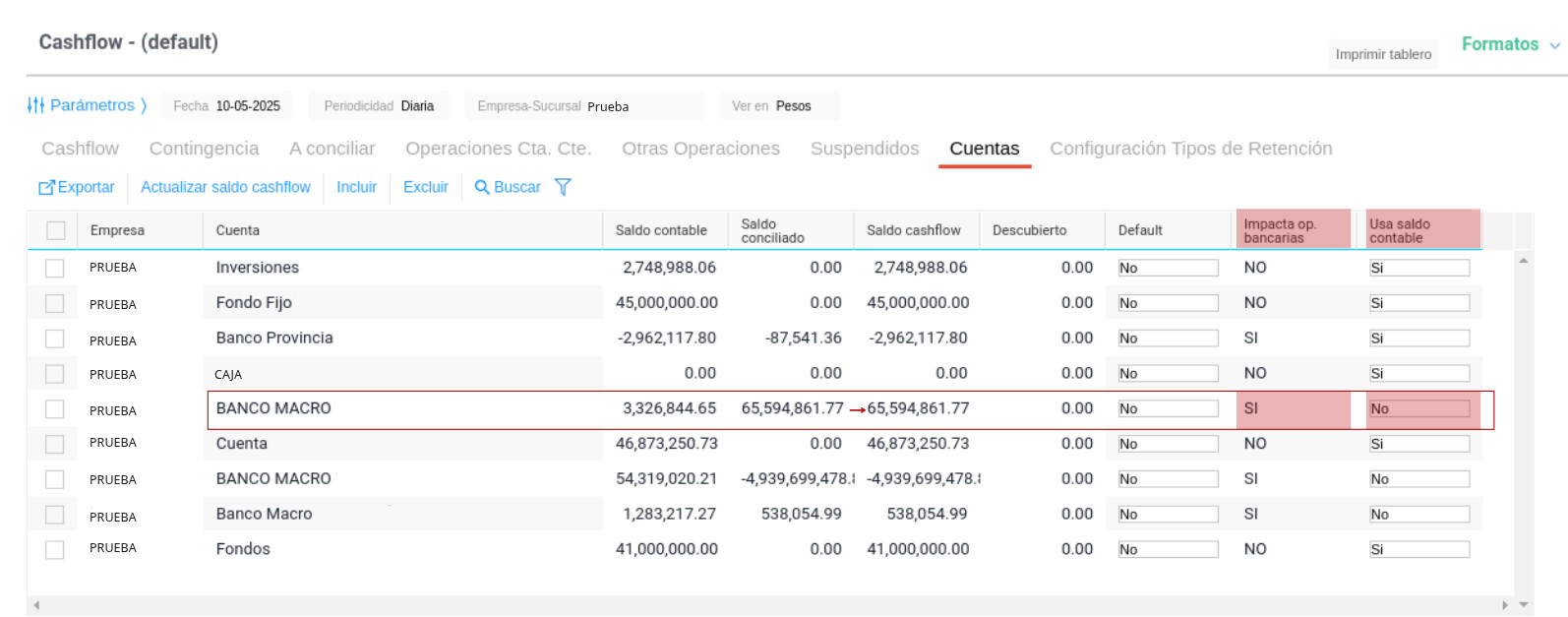This screenshot has height=617, width=1568.
Task: Click the horizontal scrollbar track
Action: (770, 605)
